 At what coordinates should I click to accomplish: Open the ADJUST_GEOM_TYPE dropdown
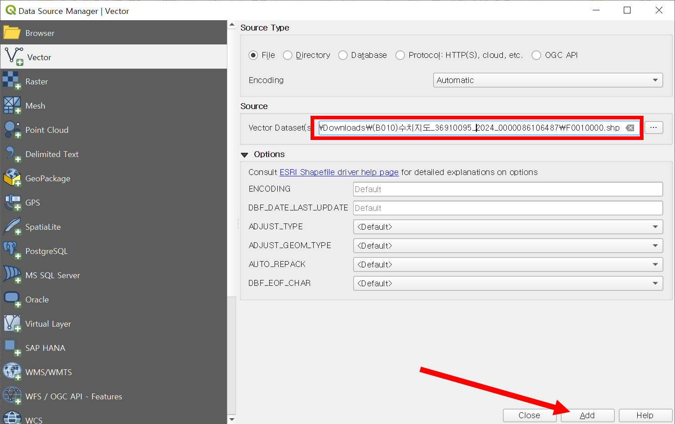(508, 245)
